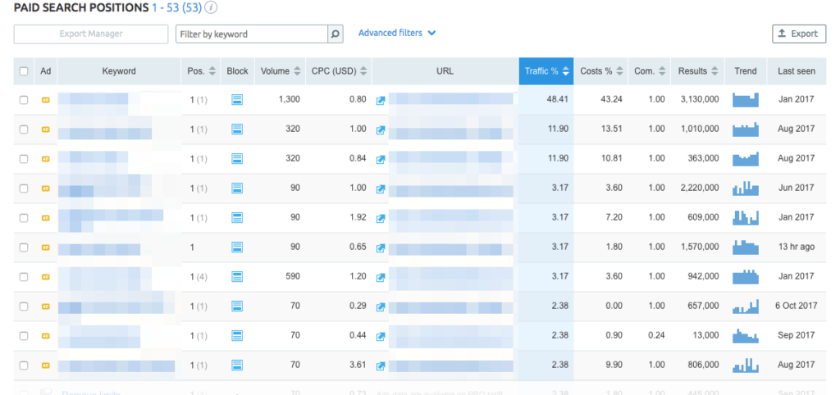The width and height of the screenshot is (840, 395).
Task: Click the trend chart in the 6 Oct 2017 row
Action: 746,306
